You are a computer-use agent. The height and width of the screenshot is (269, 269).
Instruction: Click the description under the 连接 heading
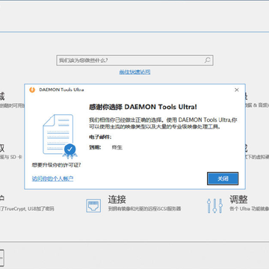coord(144,208)
